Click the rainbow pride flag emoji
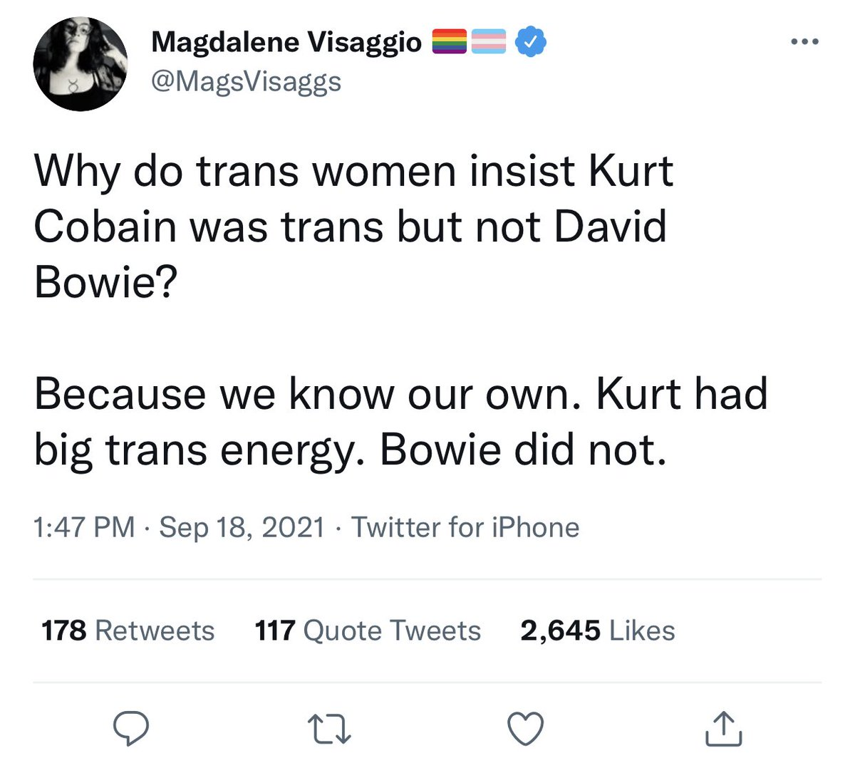 pos(450,42)
